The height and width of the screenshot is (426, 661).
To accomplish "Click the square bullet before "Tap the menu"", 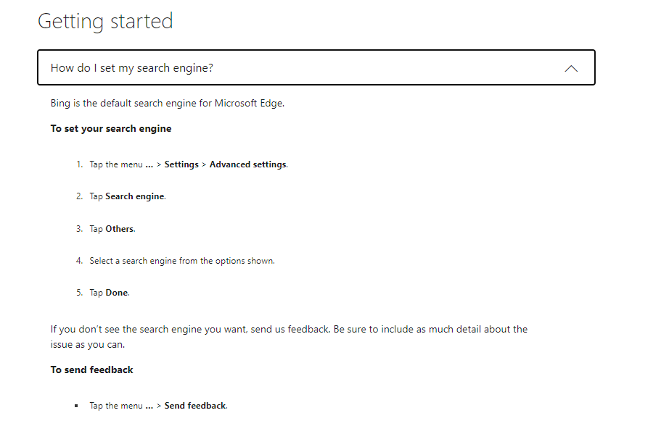I will click(x=76, y=406).
